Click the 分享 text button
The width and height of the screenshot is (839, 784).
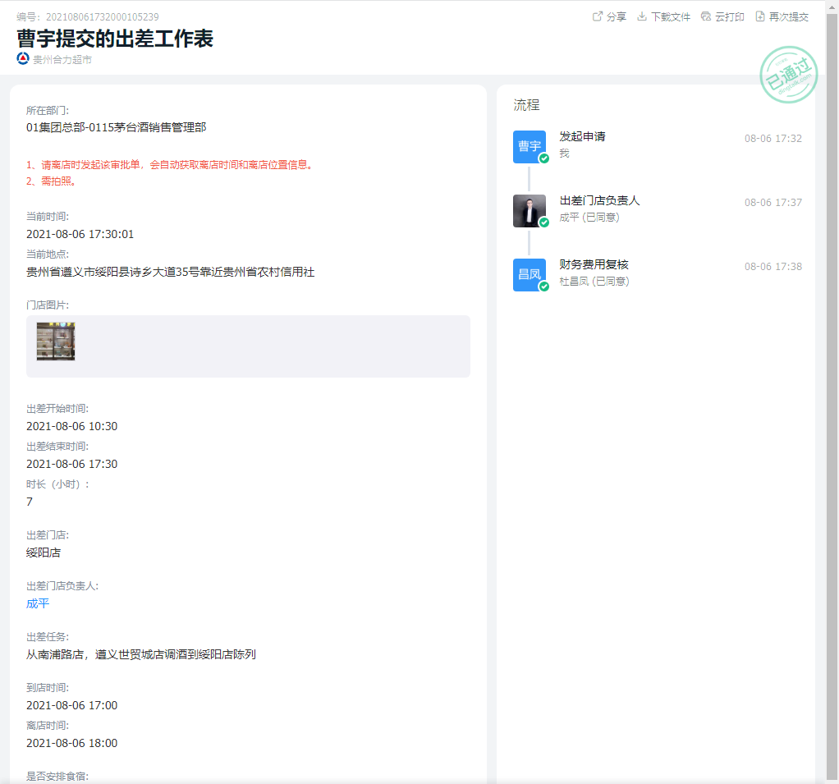click(617, 16)
